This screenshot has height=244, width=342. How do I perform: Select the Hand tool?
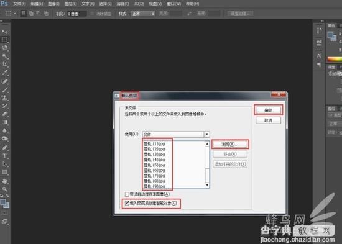pos(4,181)
